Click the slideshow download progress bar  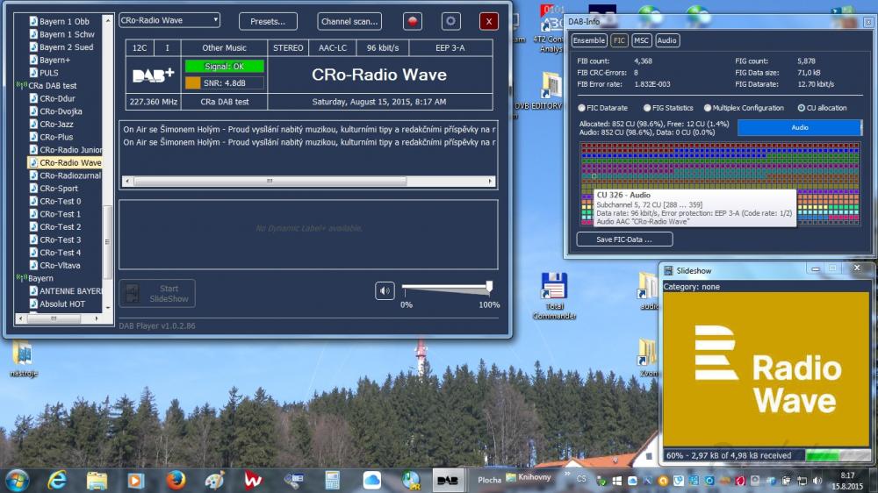coord(838,455)
